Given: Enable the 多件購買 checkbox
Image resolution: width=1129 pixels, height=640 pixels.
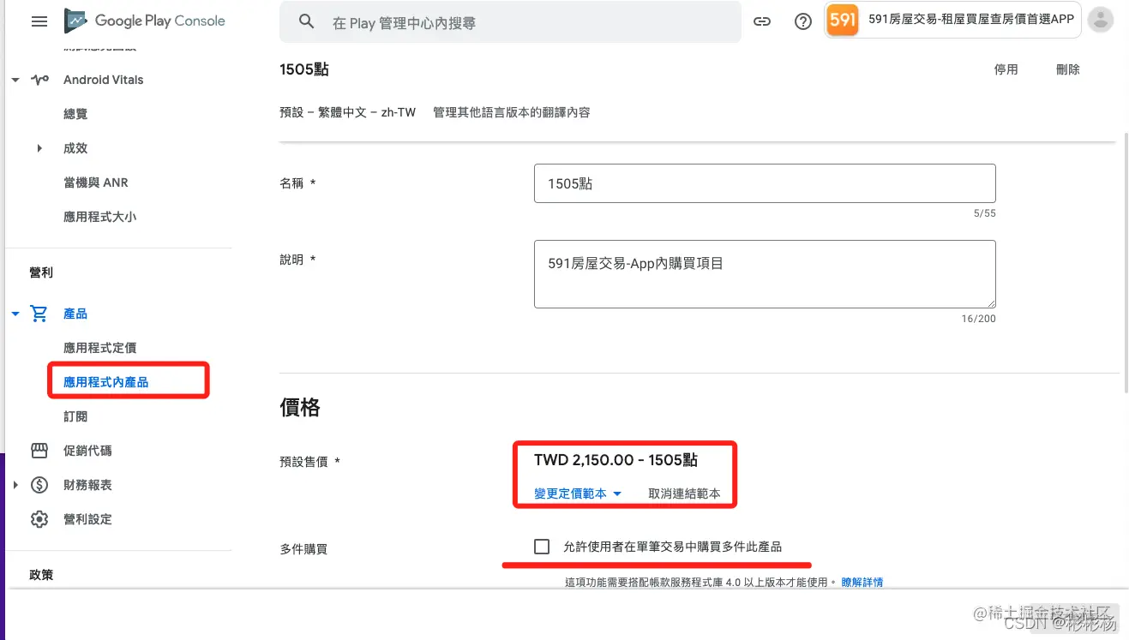Looking at the screenshot, I should coord(542,547).
